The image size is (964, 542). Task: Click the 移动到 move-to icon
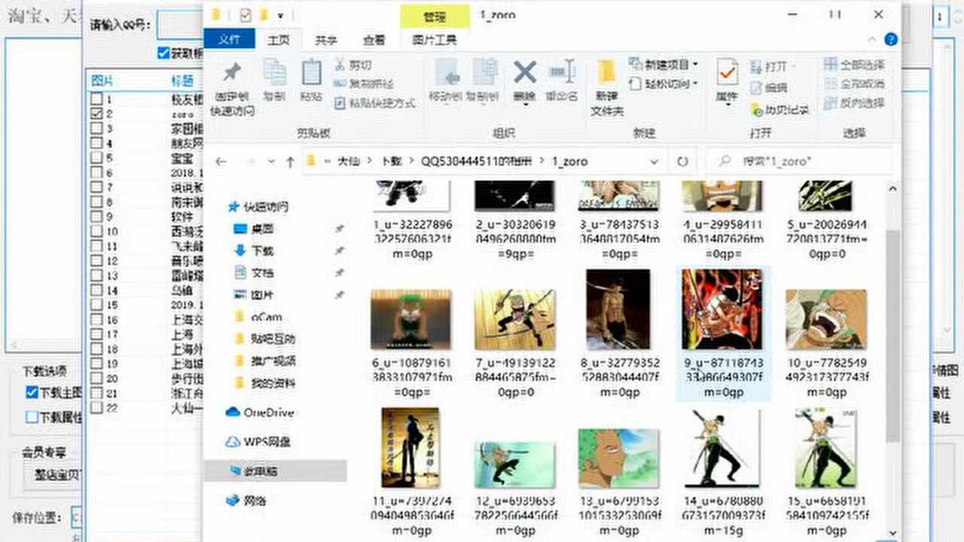[x=448, y=72]
